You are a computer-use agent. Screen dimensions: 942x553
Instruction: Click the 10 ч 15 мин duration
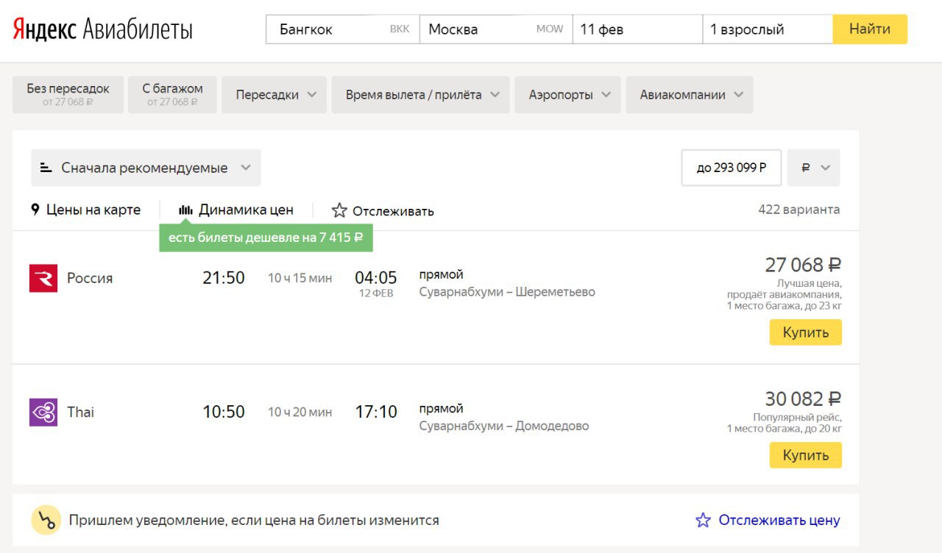click(x=300, y=278)
